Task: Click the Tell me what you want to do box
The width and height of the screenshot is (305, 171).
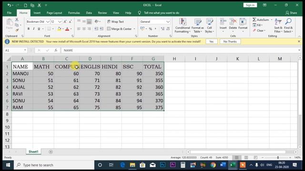Action: [x=162, y=13]
